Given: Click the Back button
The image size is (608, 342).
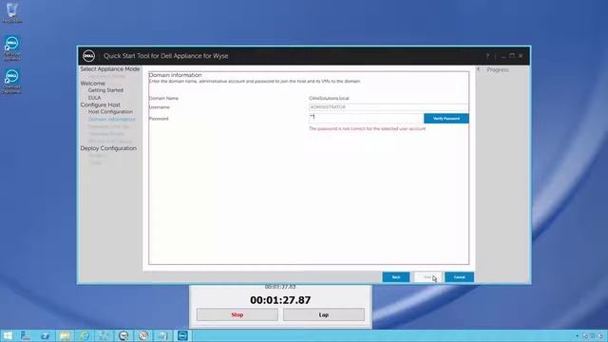Looking at the screenshot, I should (396, 277).
